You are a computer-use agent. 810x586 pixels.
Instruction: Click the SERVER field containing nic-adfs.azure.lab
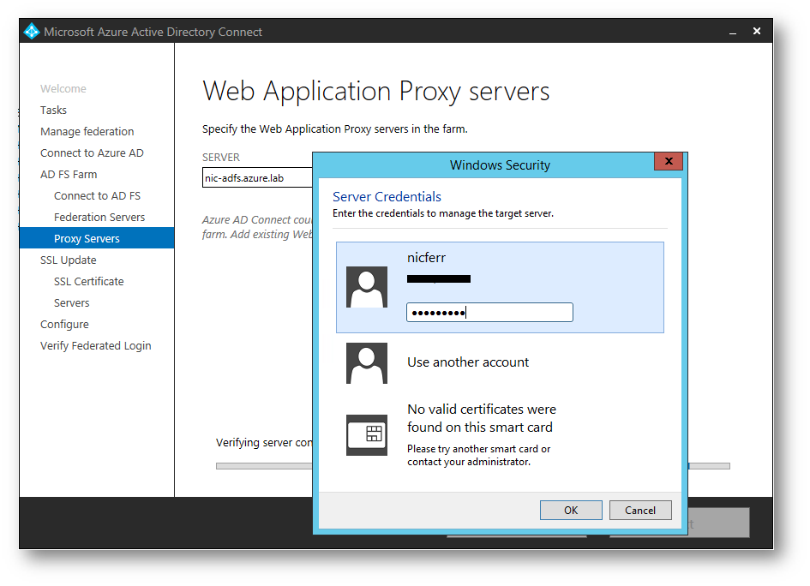(257, 177)
